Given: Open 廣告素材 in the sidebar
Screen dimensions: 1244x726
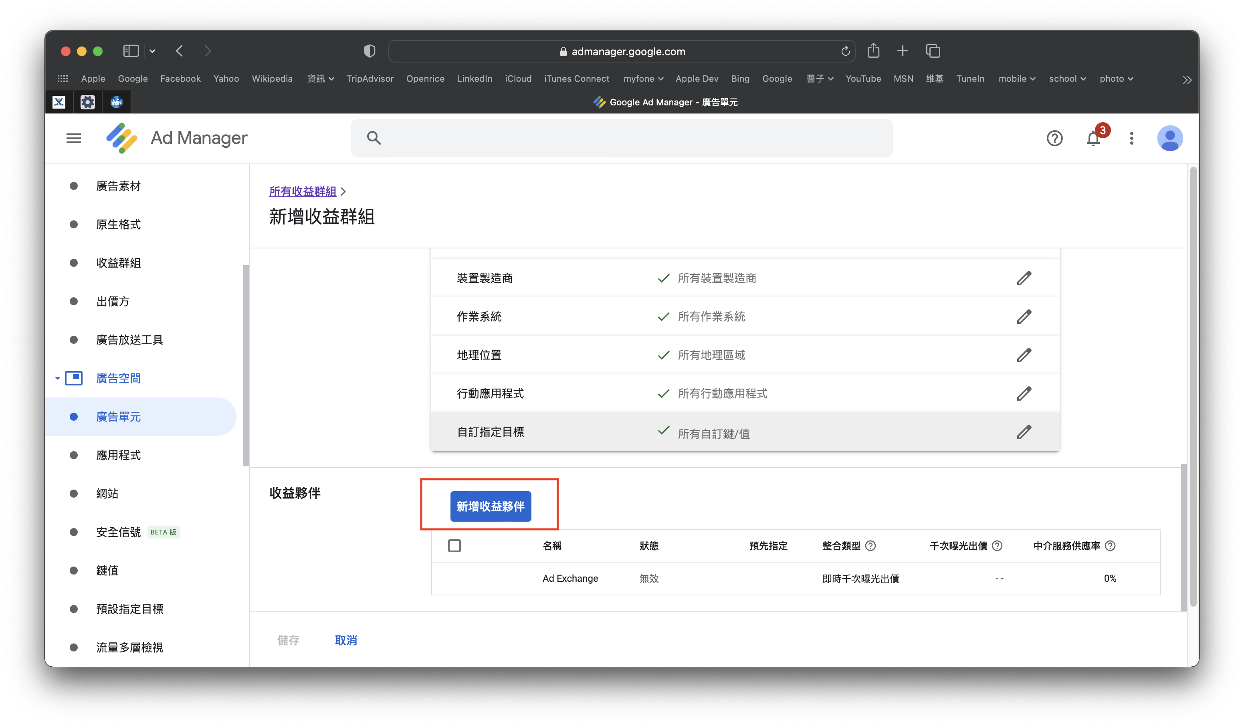Looking at the screenshot, I should 119,186.
